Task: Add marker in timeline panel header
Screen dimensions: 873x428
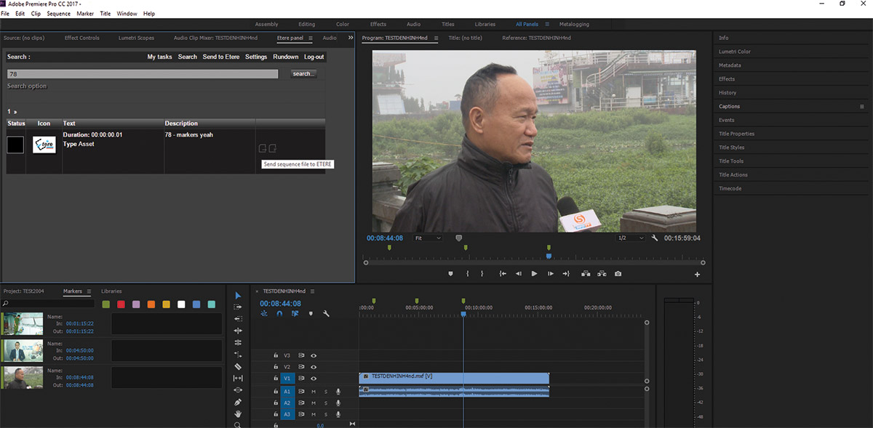Action: tap(311, 314)
